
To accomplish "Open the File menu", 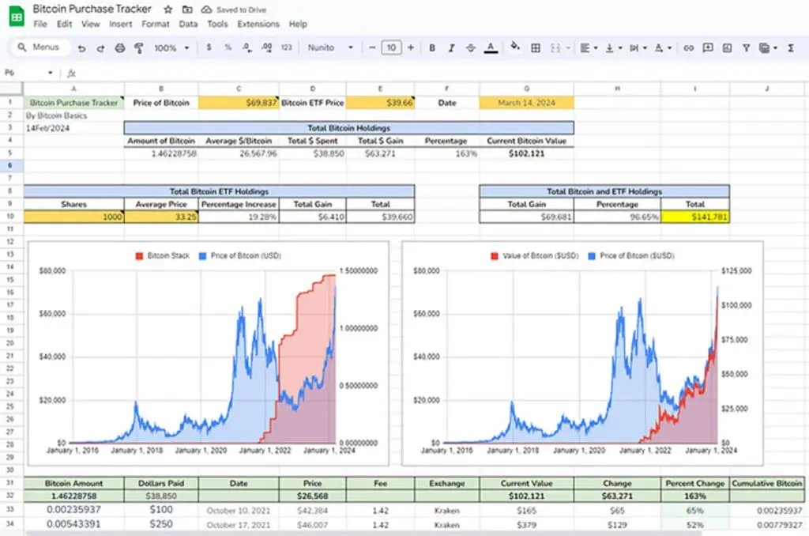I will pos(40,24).
